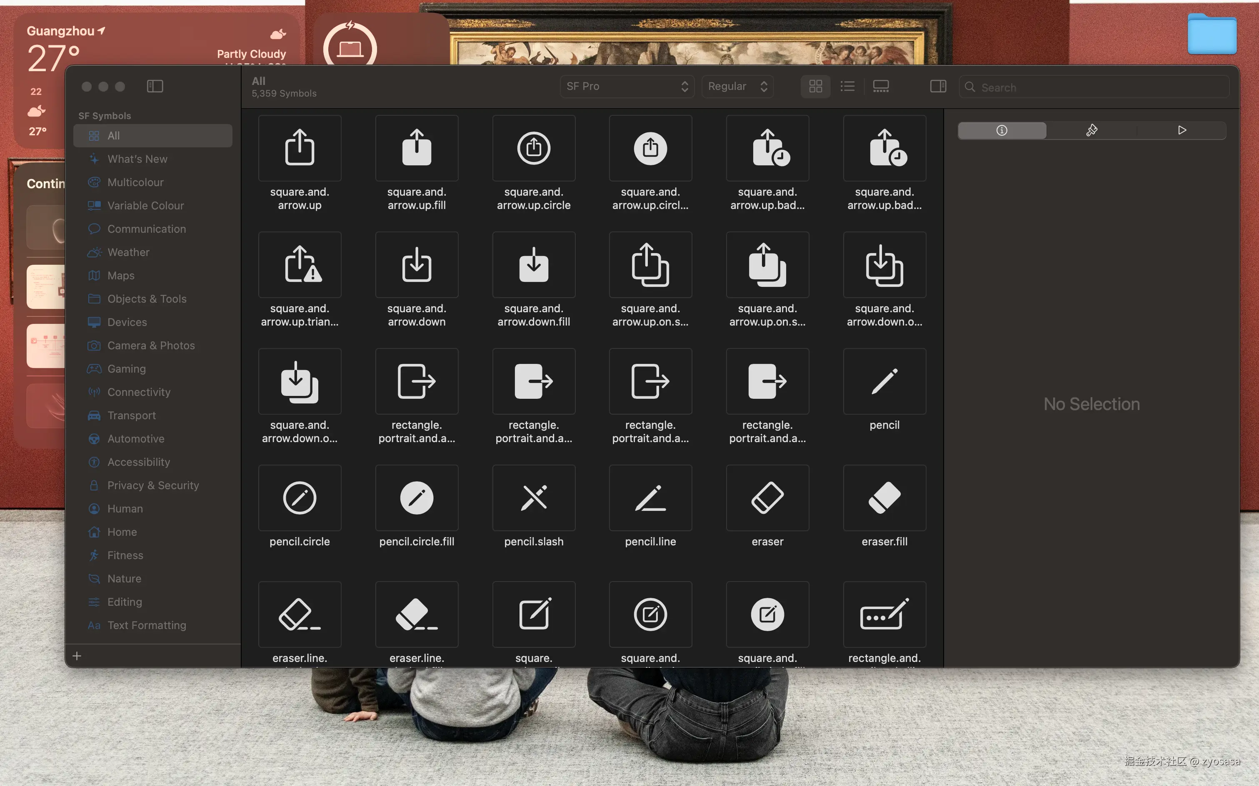This screenshot has height=786, width=1259.
Task: Switch to the rendering paintbrush tab
Action: (x=1092, y=130)
